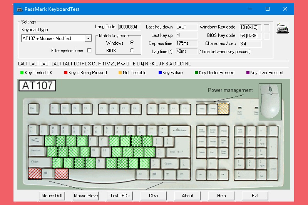Click the Characters / sec field showing 3.4
Viewport: 308px width, 205px height.
(x=251, y=44)
